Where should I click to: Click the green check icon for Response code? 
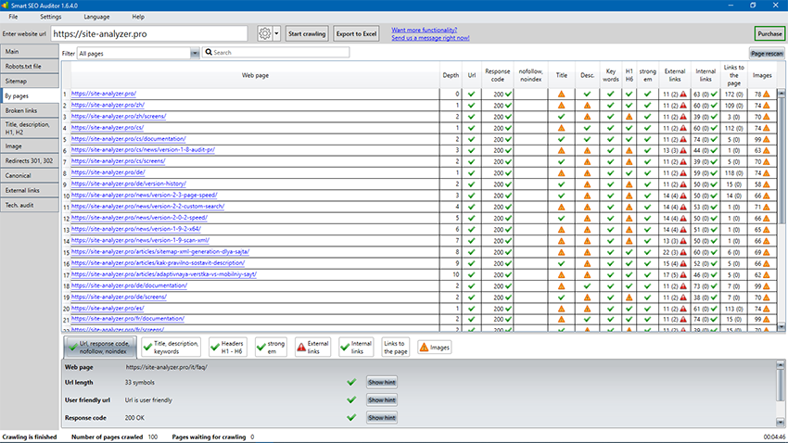[x=351, y=417]
